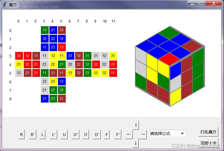Viewport: 224px width, 151px height.
Task: Select the brown cell labeled 33
Action: click(x=62, y=30)
